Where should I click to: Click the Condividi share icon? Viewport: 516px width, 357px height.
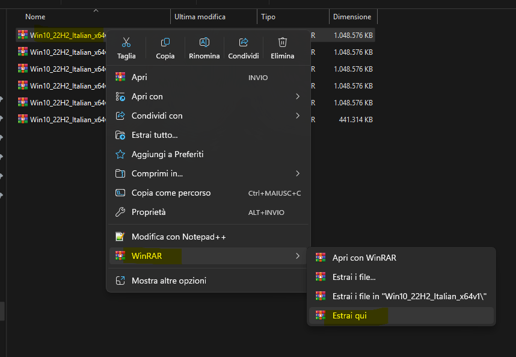[244, 43]
